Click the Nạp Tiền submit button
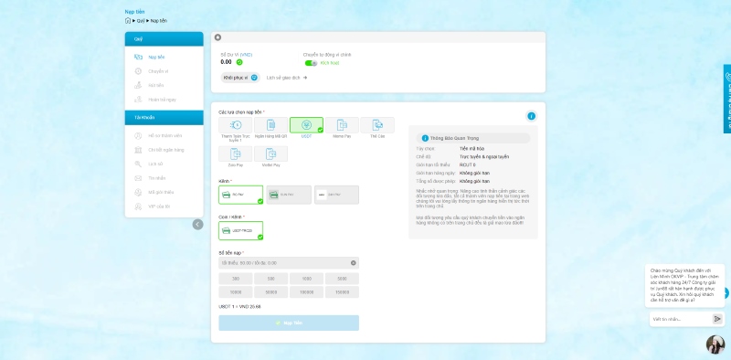 point(289,323)
